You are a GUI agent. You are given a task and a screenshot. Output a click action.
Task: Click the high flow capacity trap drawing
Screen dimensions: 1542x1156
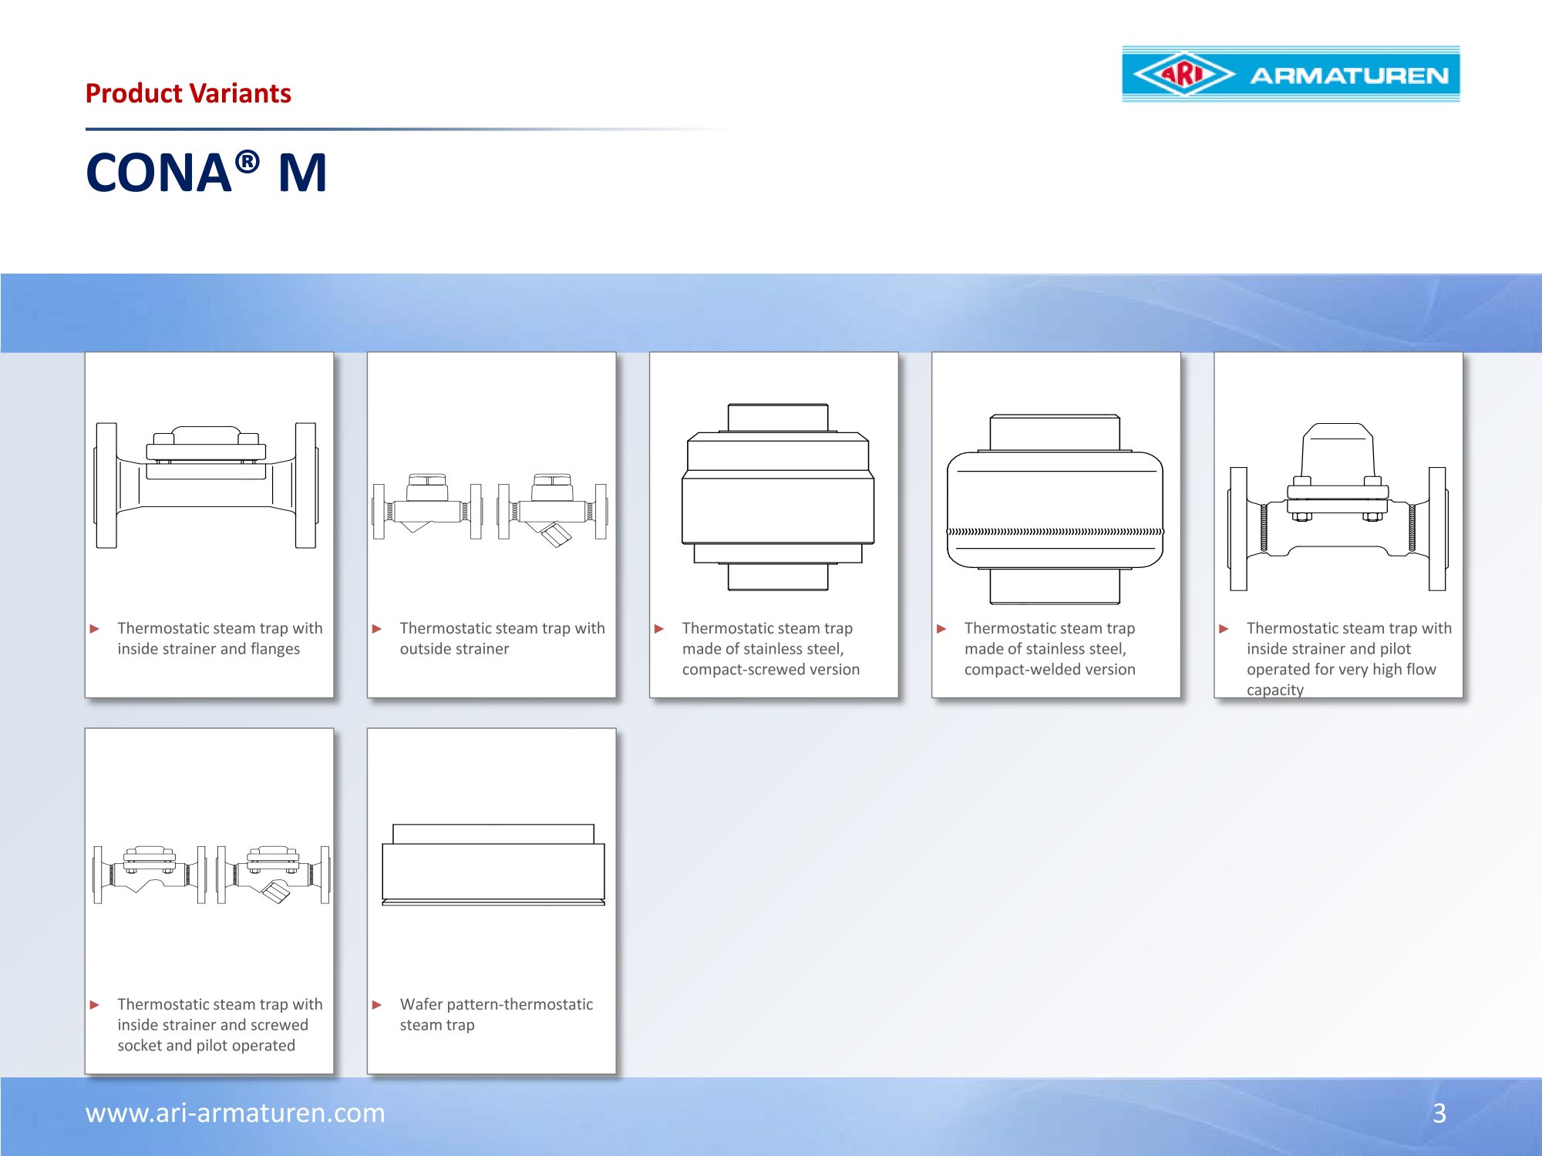[1338, 506]
